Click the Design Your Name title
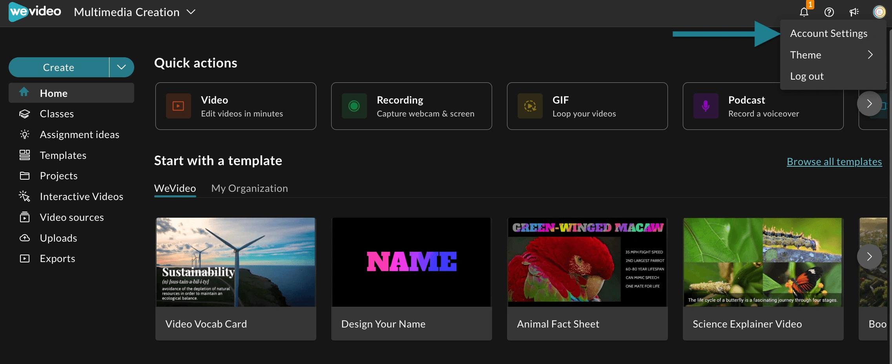Screen dimensions: 892x364 [383, 324]
